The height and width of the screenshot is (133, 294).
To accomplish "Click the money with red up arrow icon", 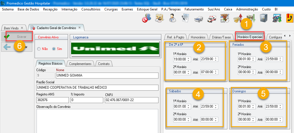I will (238, 18).
